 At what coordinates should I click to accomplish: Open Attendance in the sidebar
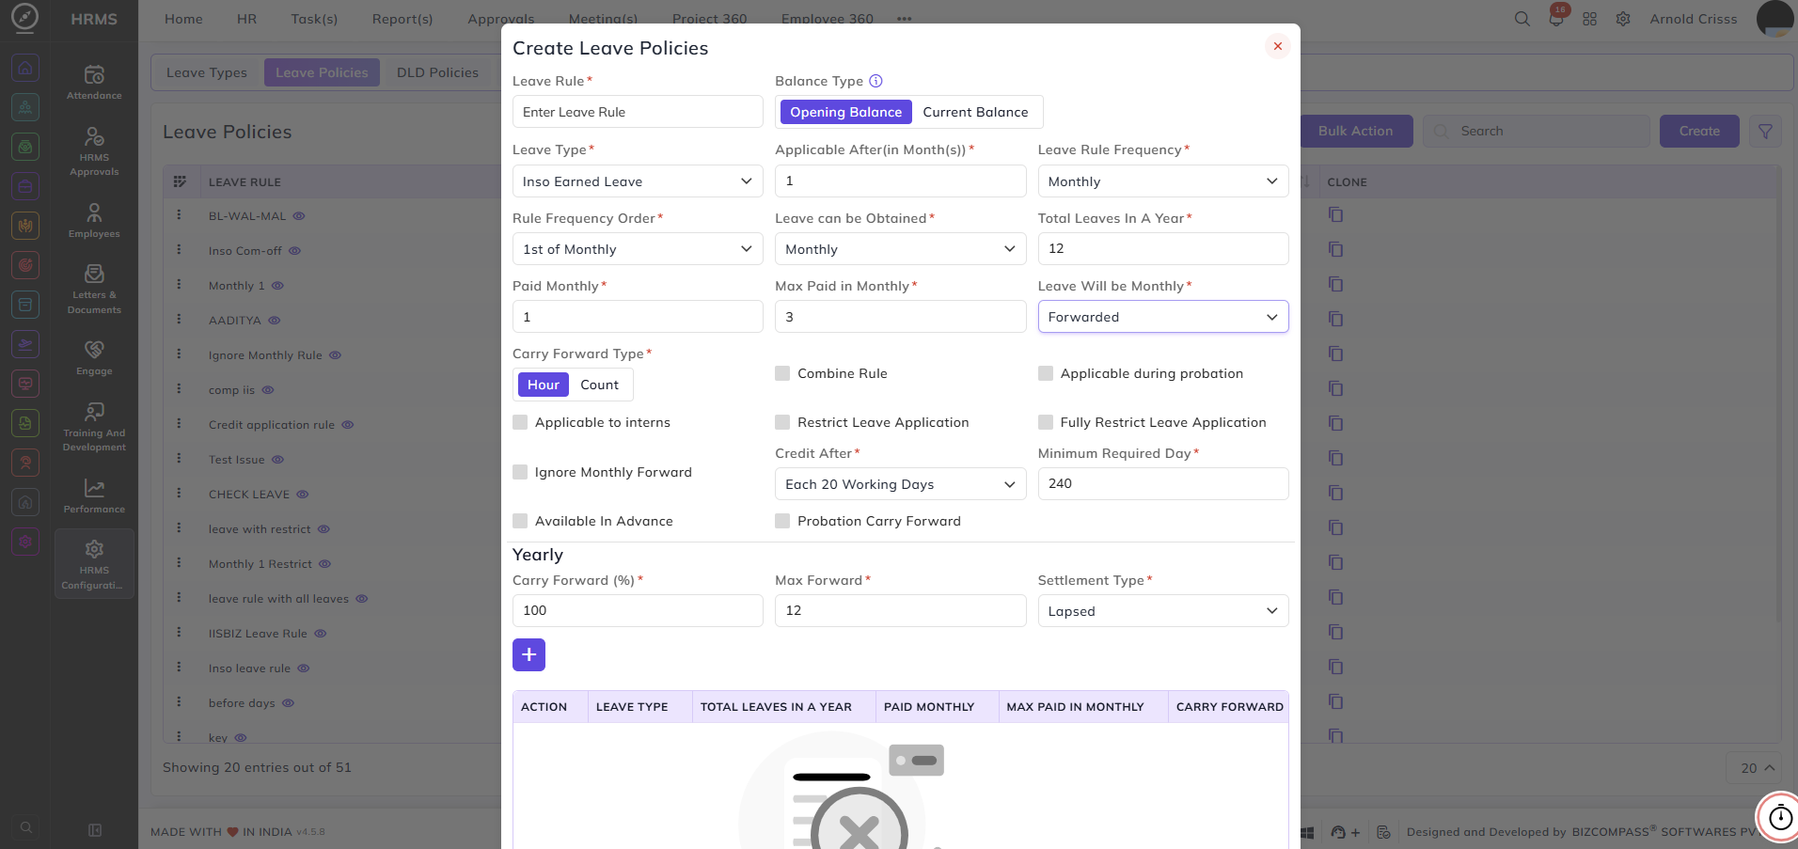94,82
